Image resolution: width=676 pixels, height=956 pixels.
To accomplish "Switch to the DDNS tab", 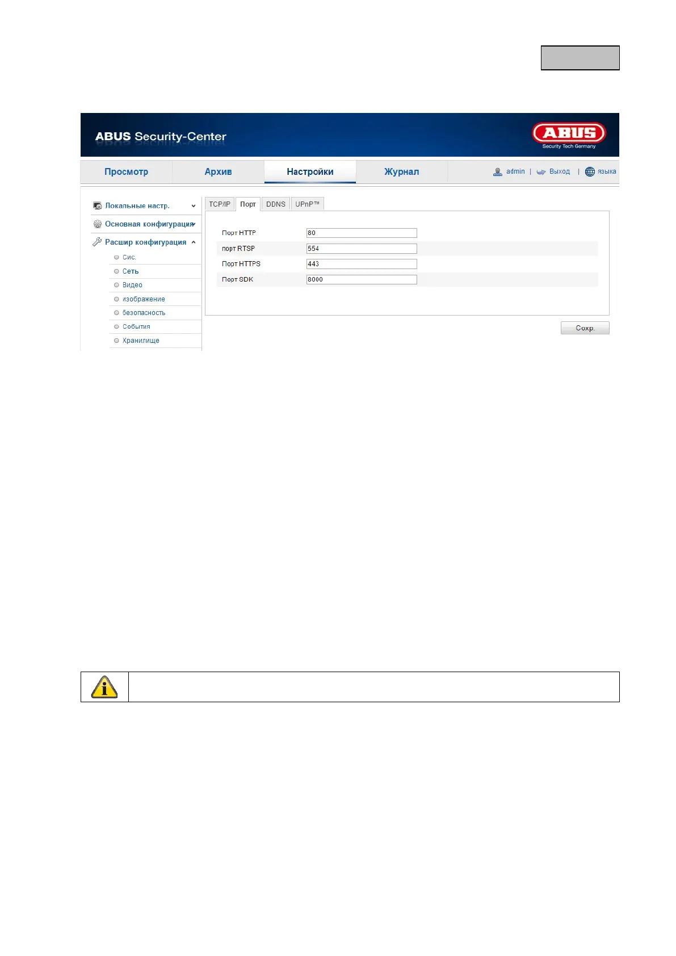I will coord(276,204).
